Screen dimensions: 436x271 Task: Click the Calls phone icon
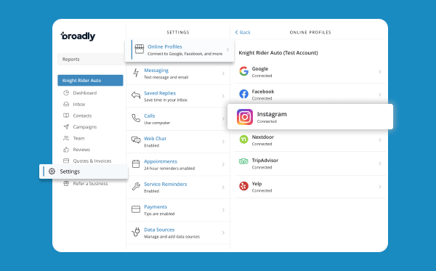(136, 118)
